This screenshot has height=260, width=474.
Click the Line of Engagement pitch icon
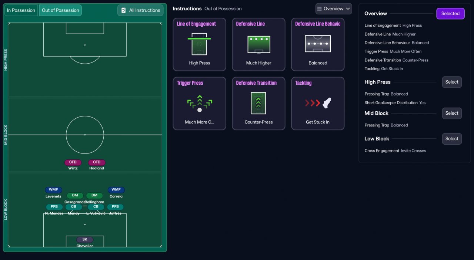point(199,44)
